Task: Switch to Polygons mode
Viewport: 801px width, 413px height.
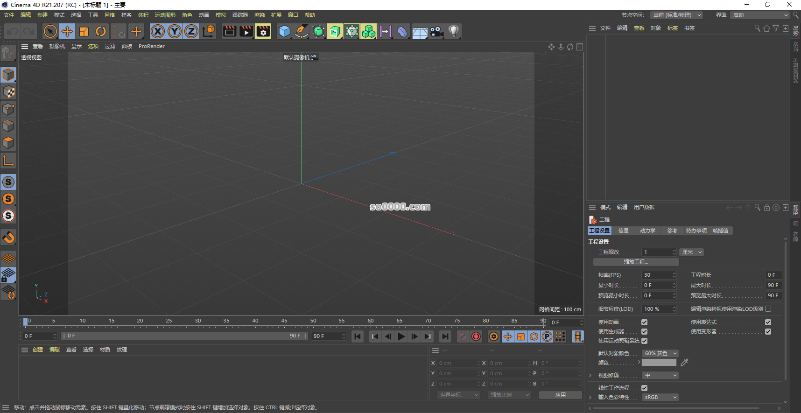Action: tap(8, 143)
